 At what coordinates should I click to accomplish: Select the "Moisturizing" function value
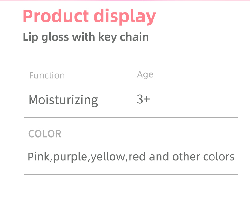[63, 100]
